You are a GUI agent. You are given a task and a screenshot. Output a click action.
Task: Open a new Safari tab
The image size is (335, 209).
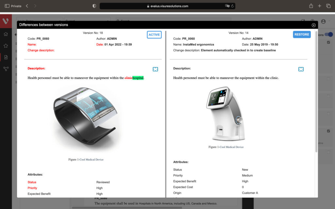tap(320, 6)
